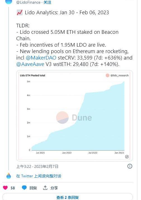
Task: Open the Lido ETH Pooled total chart image
Action: 75,116
